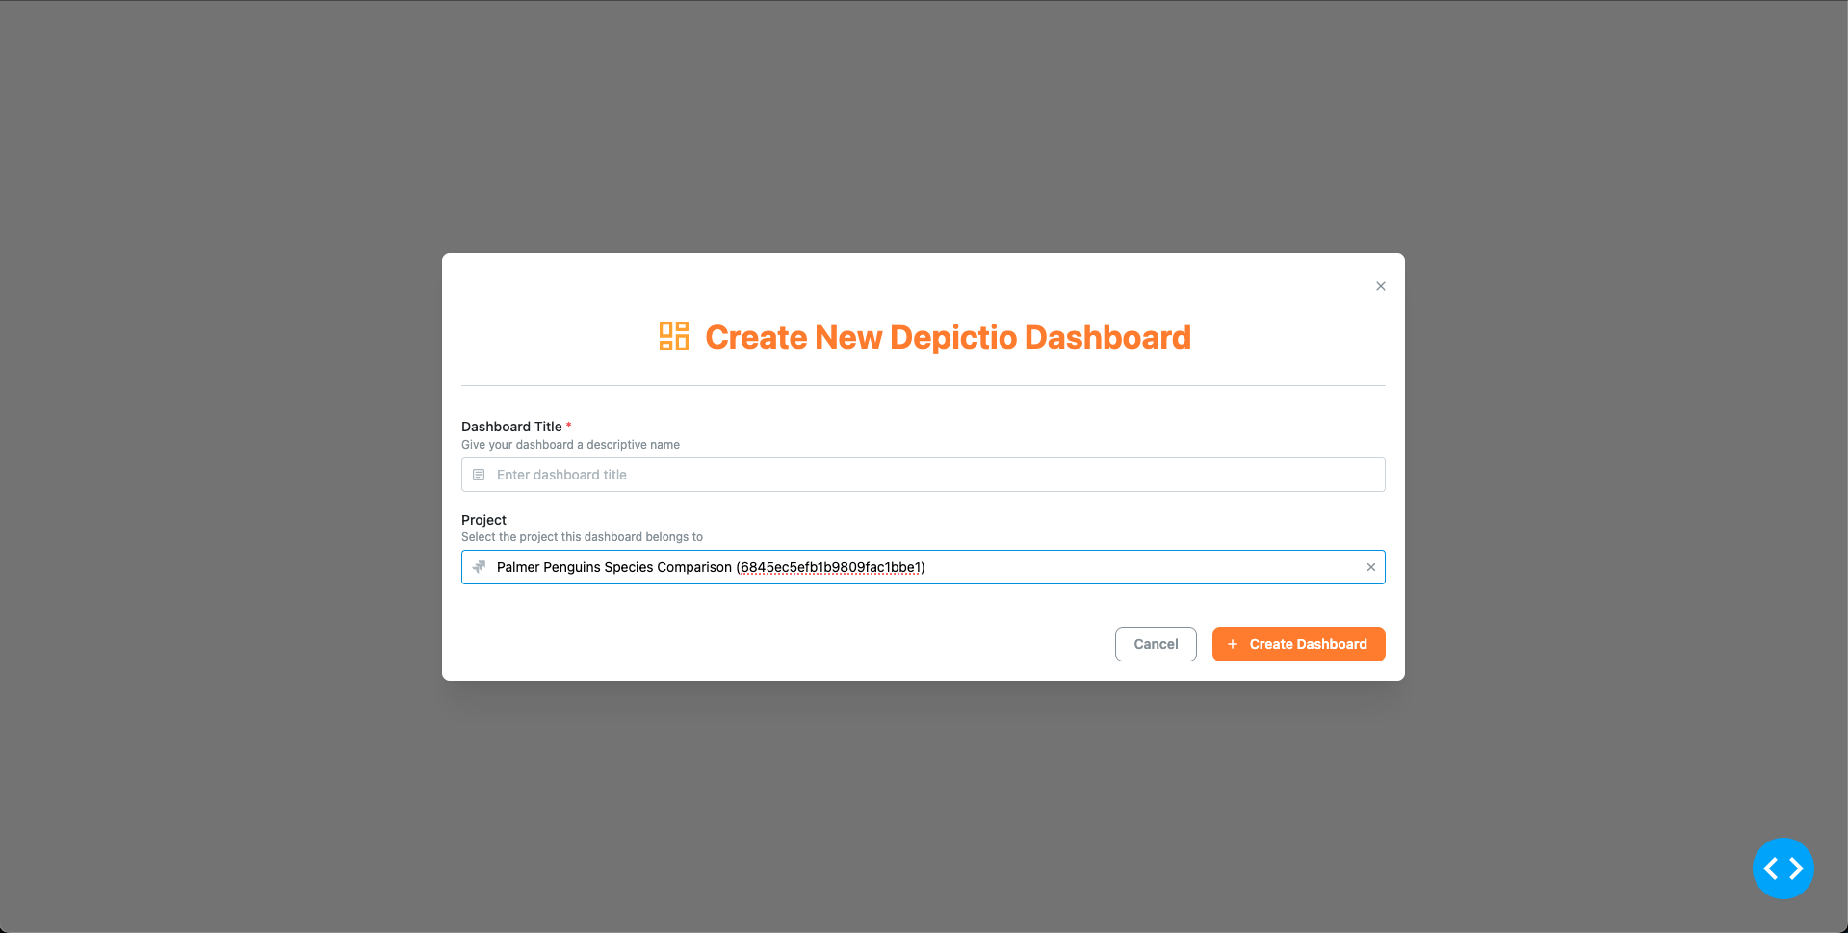
Task: Click the Create New Depictio Dashboard heading
Action: (x=948, y=337)
